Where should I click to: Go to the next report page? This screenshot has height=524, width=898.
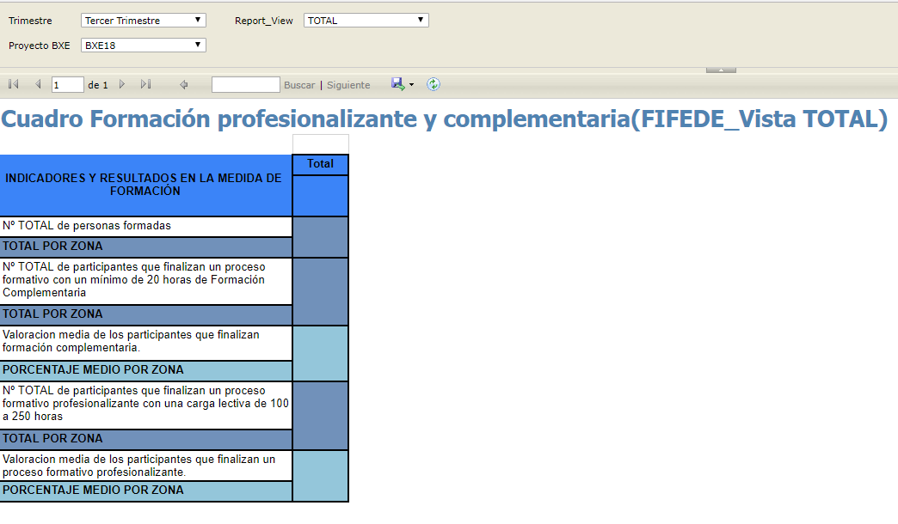coord(122,84)
